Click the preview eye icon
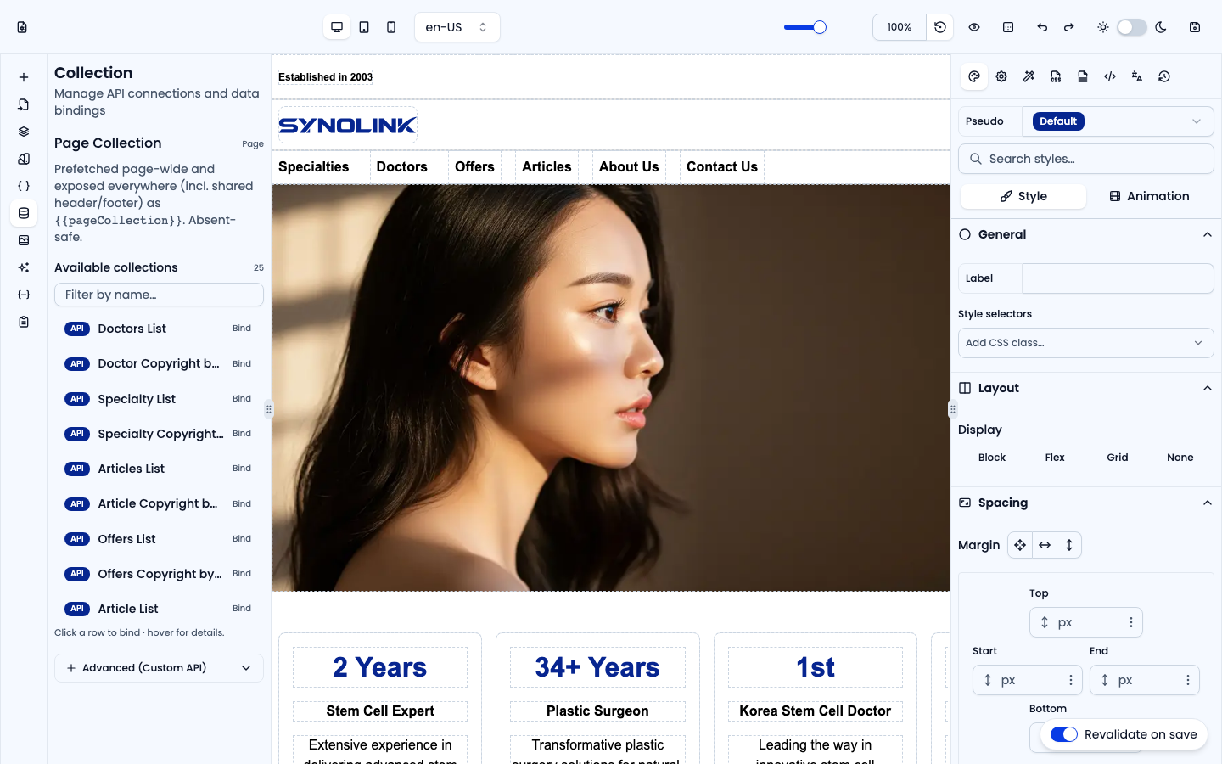The image size is (1222, 764). (x=974, y=27)
